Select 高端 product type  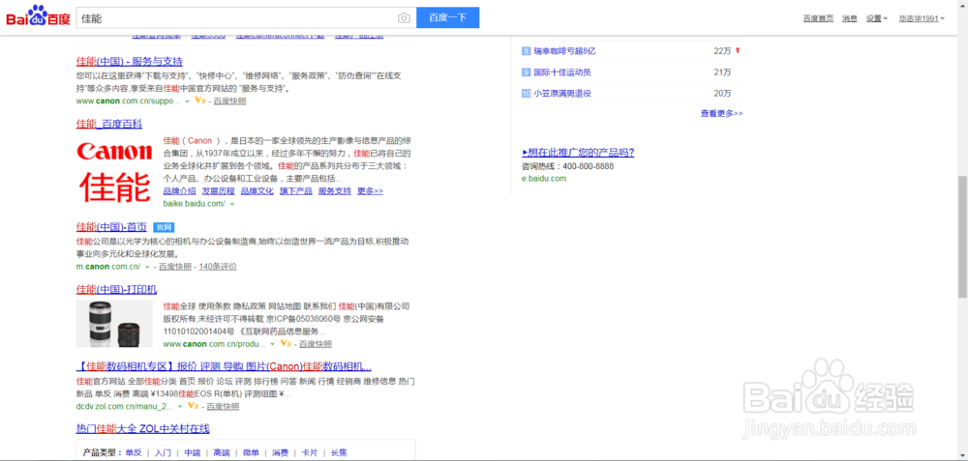[222, 452]
